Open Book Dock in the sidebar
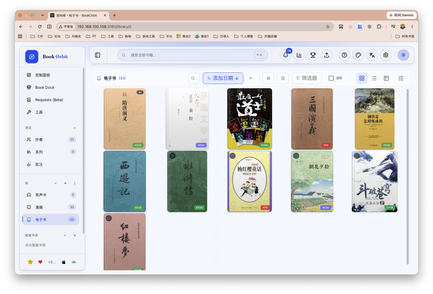This screenshot has width=433, height=294. pyautogui.click(x=51, y=87)
